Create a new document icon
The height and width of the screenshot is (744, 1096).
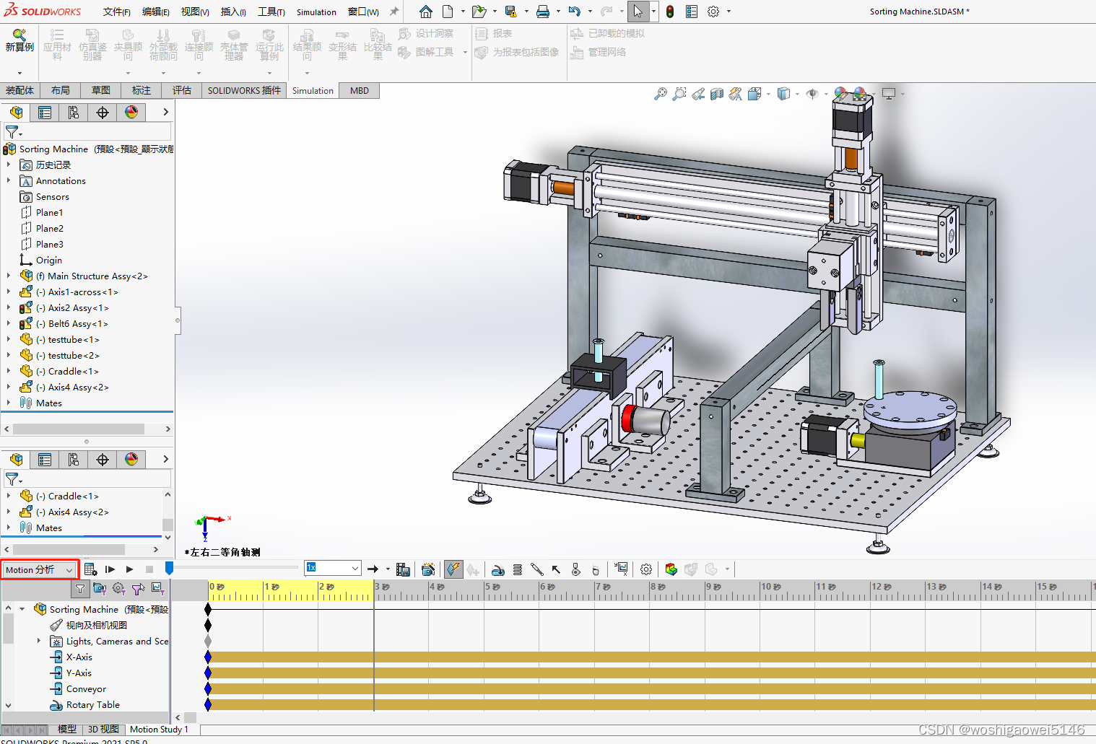(448, 12)
